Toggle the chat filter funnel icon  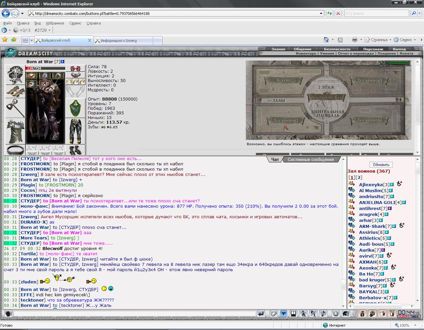pos(284,313)
